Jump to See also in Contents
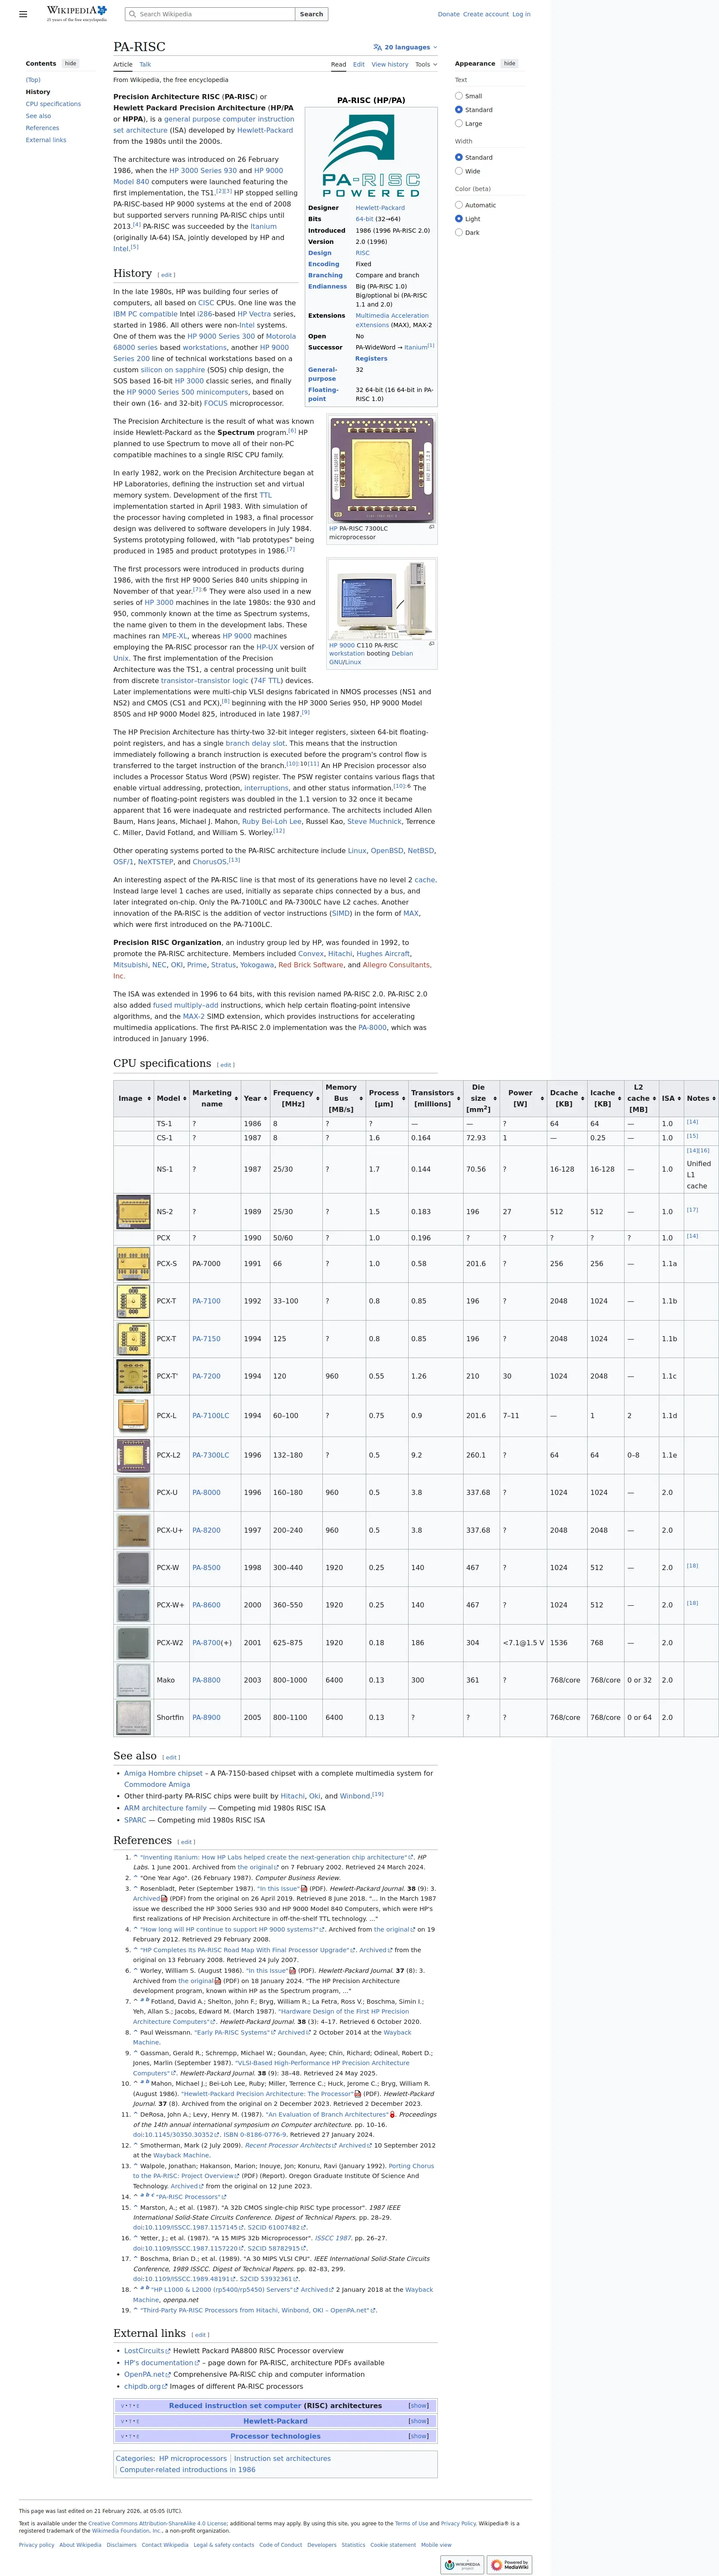This screenshot has width=719, height=2576. 38,116
